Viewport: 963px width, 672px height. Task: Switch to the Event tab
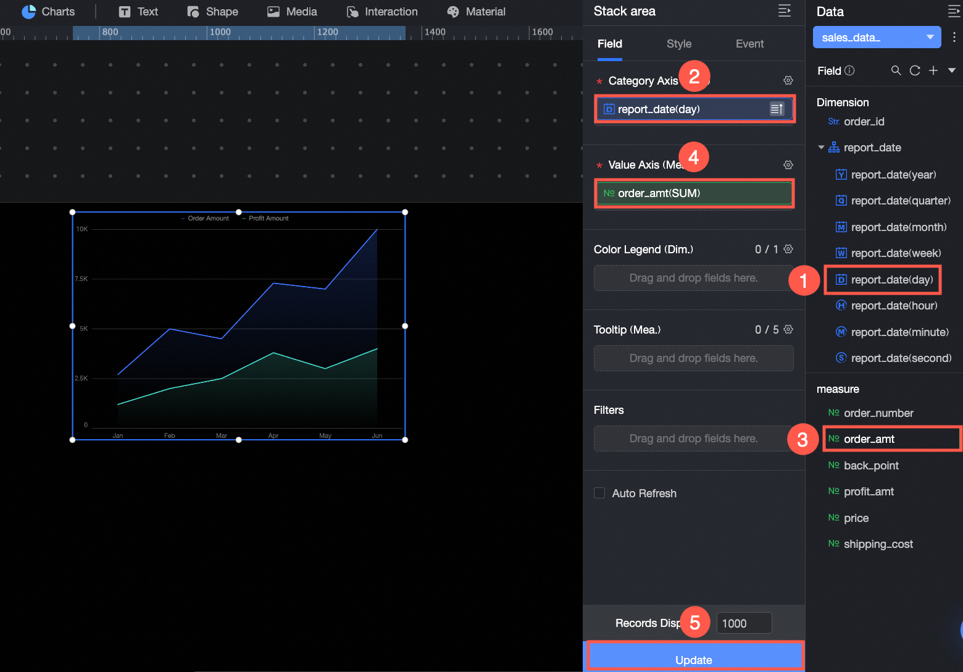click(749, 44)
